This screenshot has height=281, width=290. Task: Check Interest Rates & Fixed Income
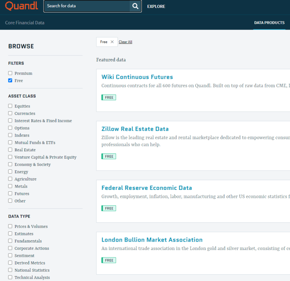point(10,121)
